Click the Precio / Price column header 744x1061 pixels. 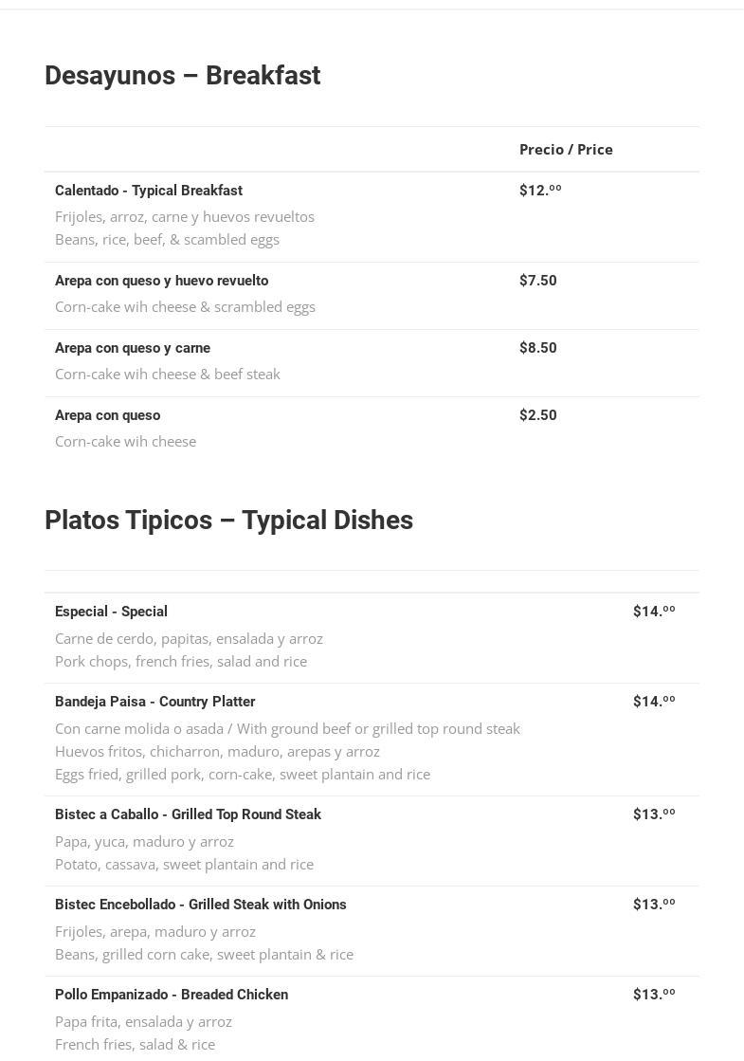566,150
